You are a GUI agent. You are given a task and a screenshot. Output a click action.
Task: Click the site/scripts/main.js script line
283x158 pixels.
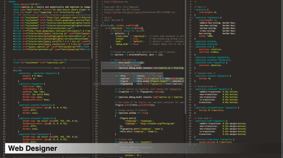coord(52,49)
